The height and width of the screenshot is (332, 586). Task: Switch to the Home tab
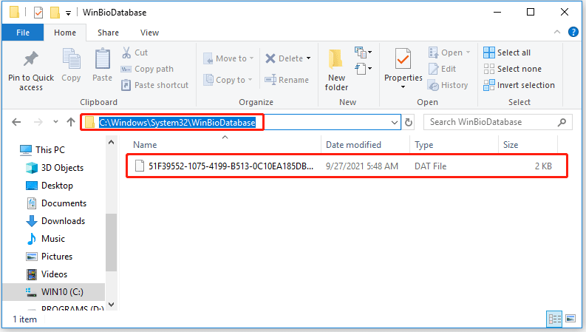(65, 33)
